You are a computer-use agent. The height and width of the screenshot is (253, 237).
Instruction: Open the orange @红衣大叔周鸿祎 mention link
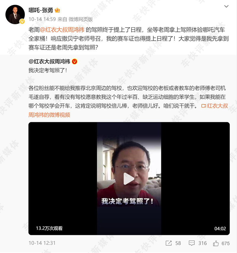[62, 30]
